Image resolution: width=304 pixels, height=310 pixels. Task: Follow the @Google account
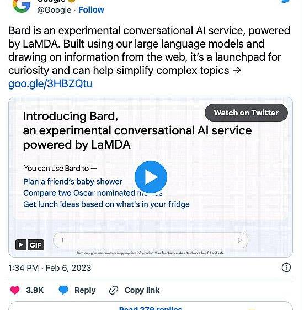tap(91, 10)
